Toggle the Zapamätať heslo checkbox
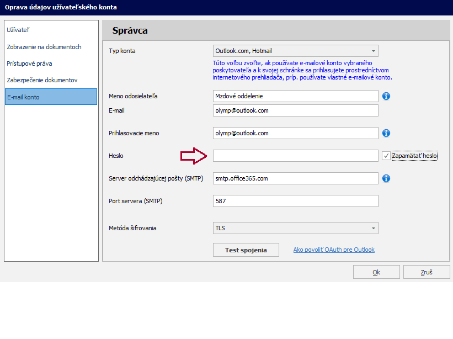 [386, 156]
